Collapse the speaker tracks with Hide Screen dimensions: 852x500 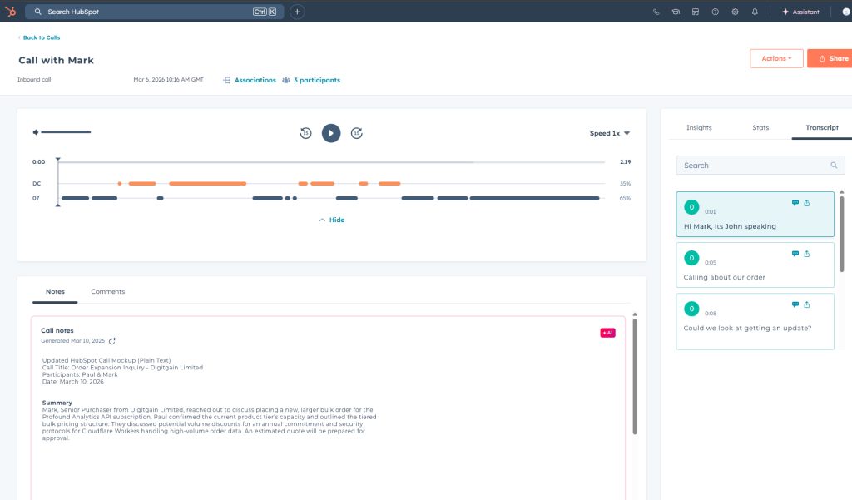pyautogui.click(x=331, y=220)
